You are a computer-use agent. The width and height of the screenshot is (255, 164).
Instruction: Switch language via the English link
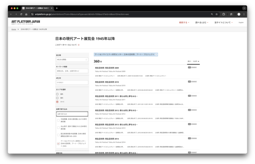pyautogui.click(x=241, y=22)
